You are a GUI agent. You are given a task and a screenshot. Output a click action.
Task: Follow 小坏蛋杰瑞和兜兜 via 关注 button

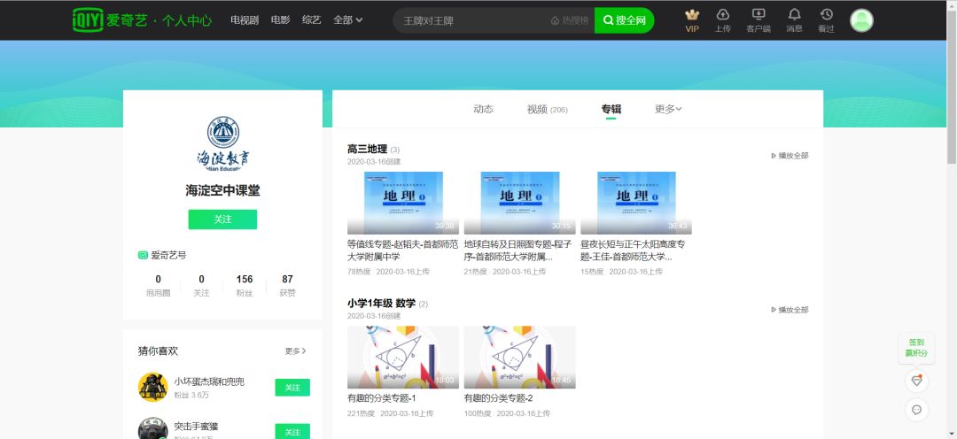[x=292, y=387]
